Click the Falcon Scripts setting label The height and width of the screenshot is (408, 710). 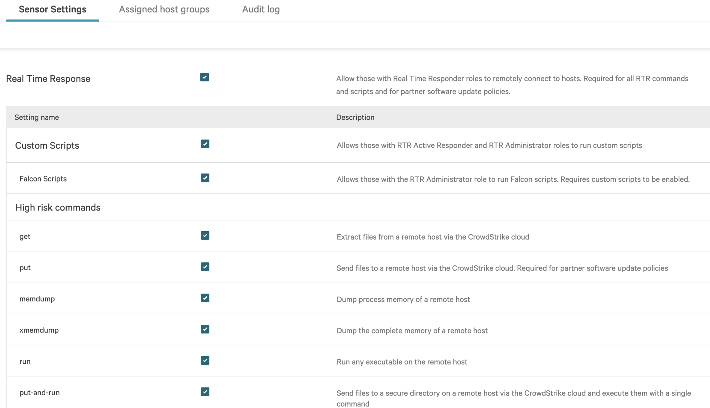tap(43, 179)
